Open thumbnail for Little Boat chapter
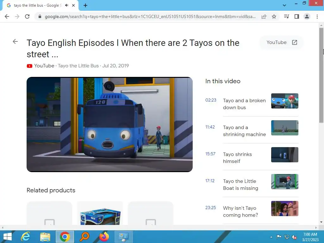This screenshot has width=324, height=243. pos(285,181)
